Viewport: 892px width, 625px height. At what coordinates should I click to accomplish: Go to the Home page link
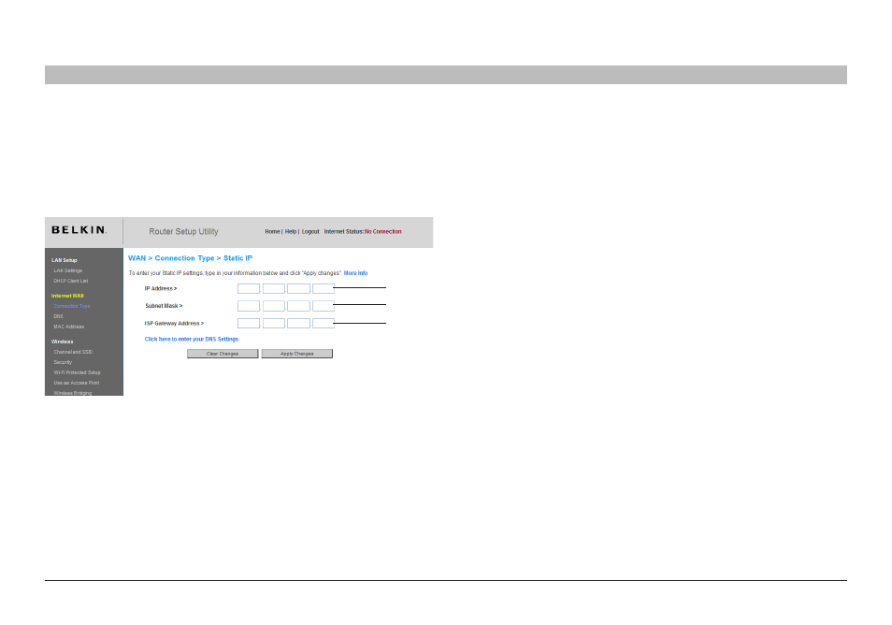point(272,232)
